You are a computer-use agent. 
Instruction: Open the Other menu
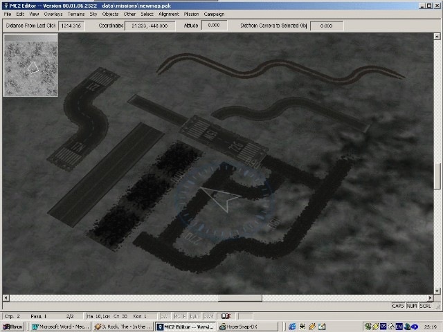pos(129,14)
